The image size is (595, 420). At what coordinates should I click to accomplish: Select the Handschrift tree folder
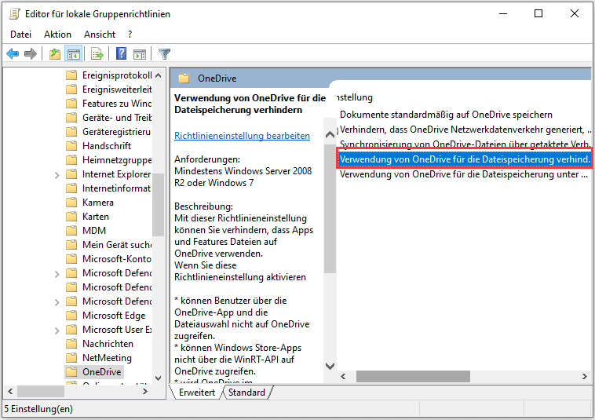[99, 146]
